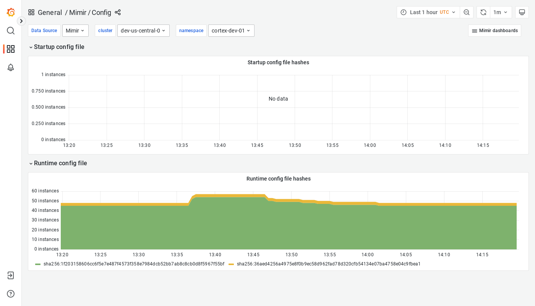Image resolution: width=535 pixels, height=306 pixels.
Task: Share the dashboard using the share icon
Action: click(118, 12)
